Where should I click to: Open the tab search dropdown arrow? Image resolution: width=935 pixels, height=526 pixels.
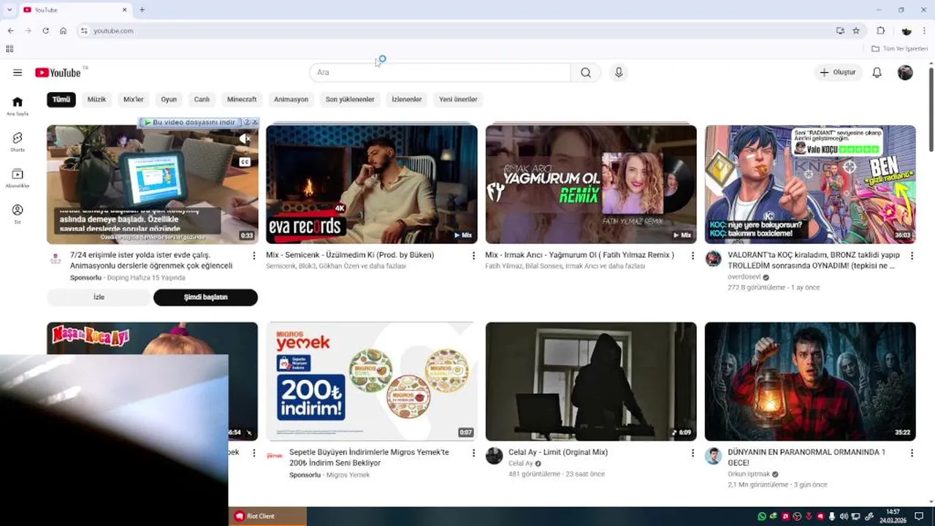(9, 9)
